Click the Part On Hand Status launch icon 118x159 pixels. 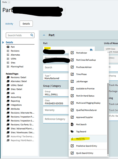click(72, 96)
